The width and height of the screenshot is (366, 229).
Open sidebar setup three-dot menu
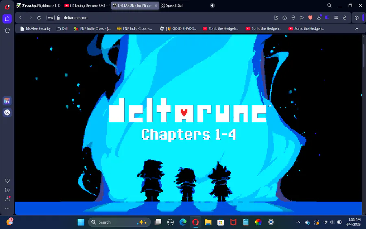(7, 208)
